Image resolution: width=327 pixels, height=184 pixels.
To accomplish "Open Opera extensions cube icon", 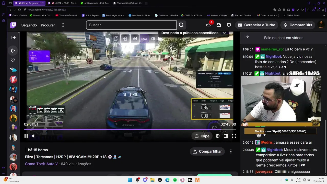I will pyautogui.click(x=309, y=10).
